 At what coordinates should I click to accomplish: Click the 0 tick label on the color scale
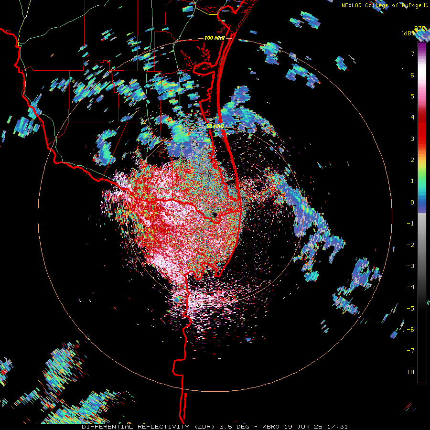[412, 203]
